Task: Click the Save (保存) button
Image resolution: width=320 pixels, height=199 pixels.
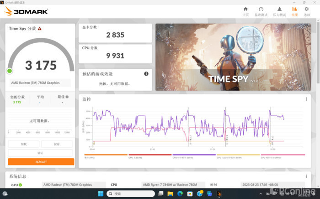Action: click(x=57, y=144)
